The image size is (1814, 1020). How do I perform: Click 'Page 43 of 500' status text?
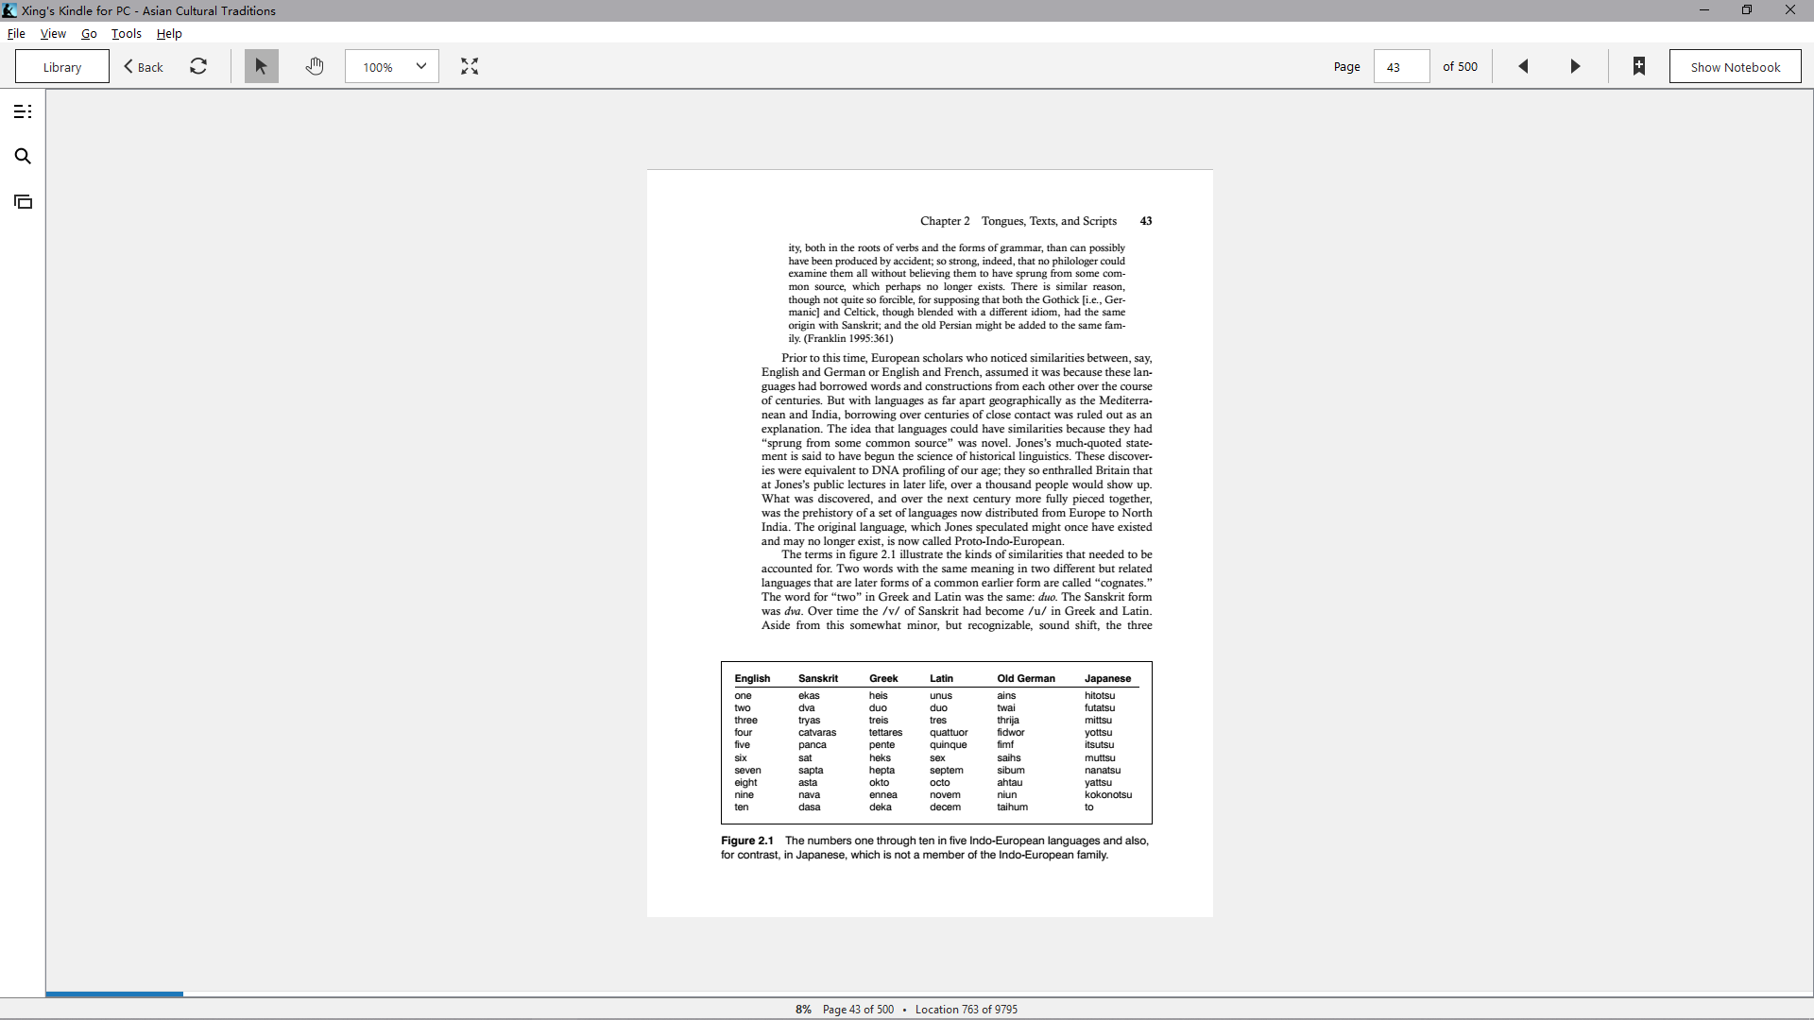858,1010
